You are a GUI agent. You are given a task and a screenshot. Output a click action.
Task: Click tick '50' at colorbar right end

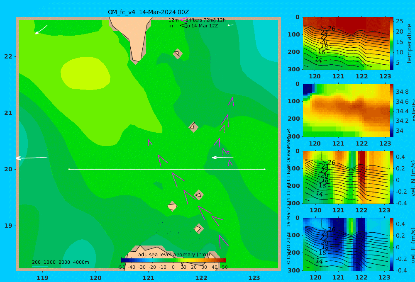pyautogui.click(x=225, y=267)
